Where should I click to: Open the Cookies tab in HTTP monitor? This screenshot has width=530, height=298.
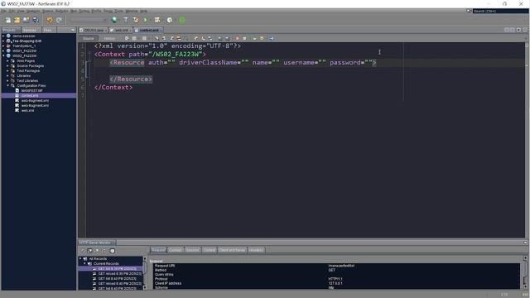(x=175, y=250)
